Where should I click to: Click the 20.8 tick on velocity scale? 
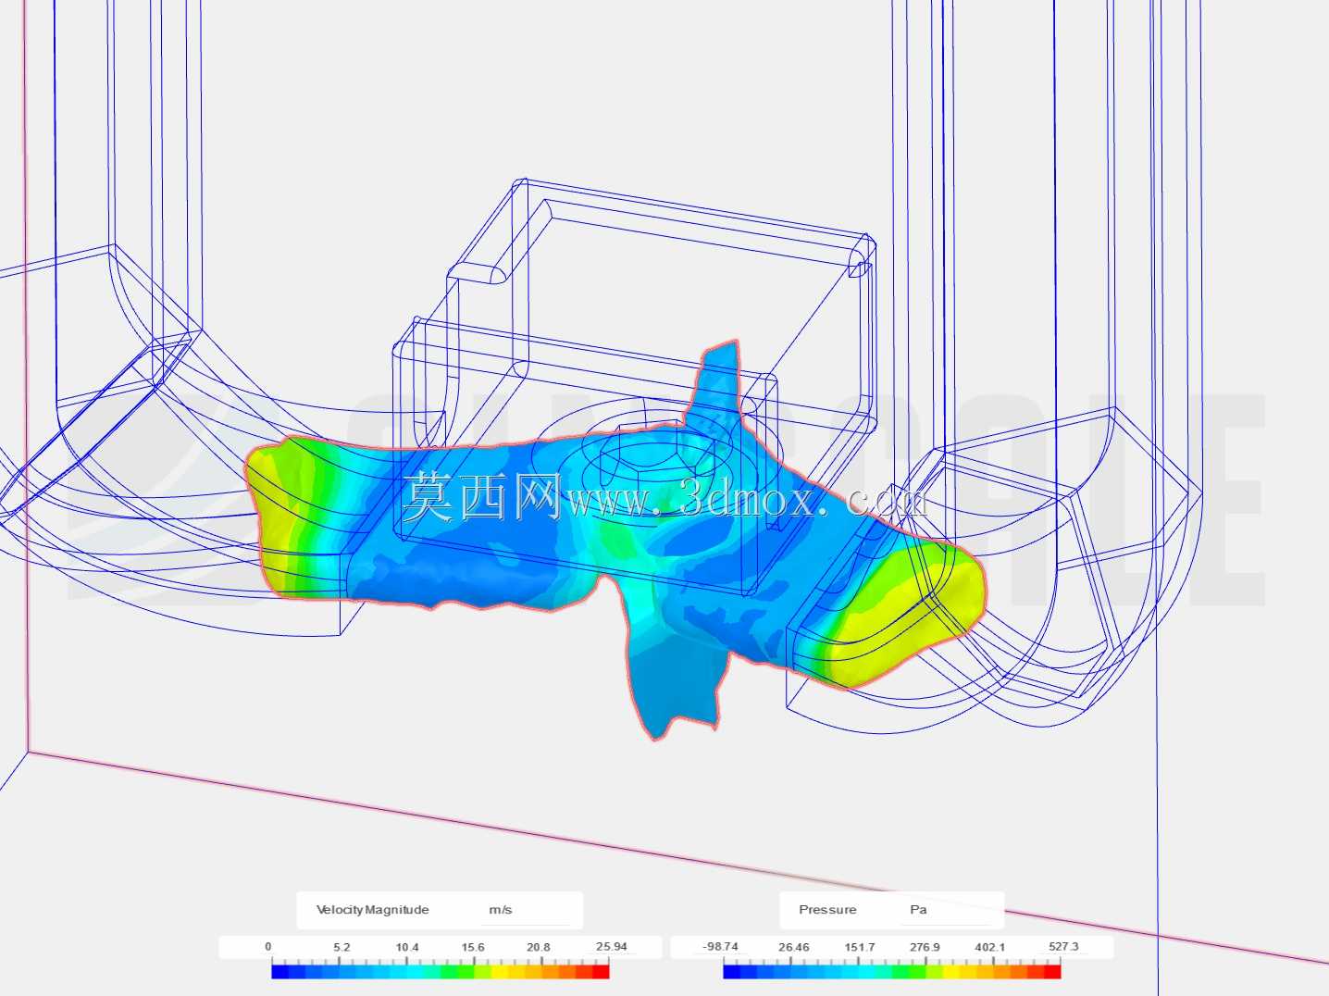tap(538, 948)
